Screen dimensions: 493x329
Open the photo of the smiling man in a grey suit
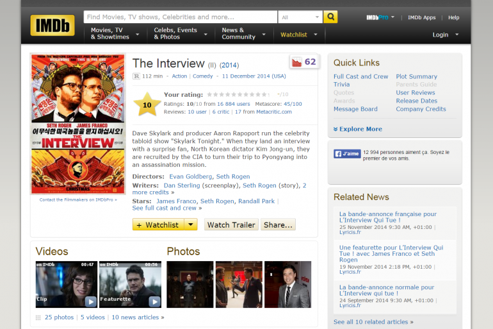287,284
